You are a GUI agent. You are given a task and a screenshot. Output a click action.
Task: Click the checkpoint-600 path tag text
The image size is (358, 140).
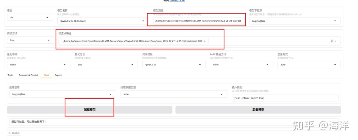click(132, 41)
